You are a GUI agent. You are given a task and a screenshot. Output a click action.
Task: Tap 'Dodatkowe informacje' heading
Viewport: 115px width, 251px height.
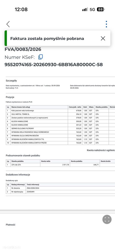[x=18, y=175]
